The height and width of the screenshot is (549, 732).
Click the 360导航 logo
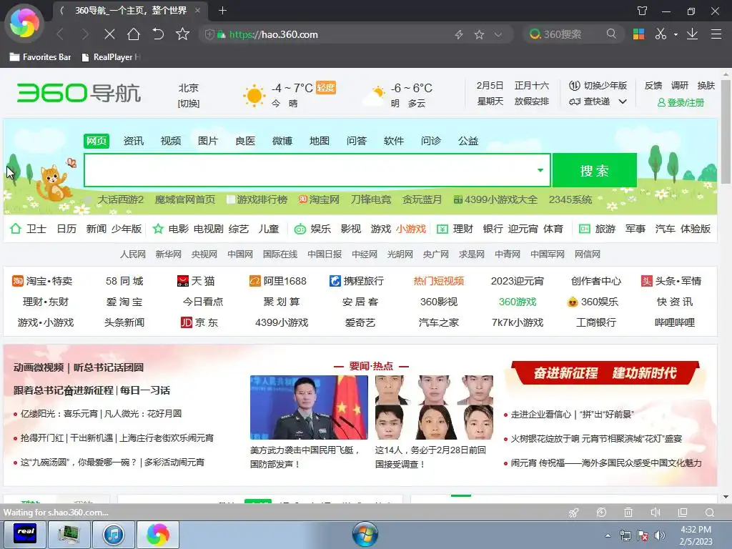click(79, 93)
